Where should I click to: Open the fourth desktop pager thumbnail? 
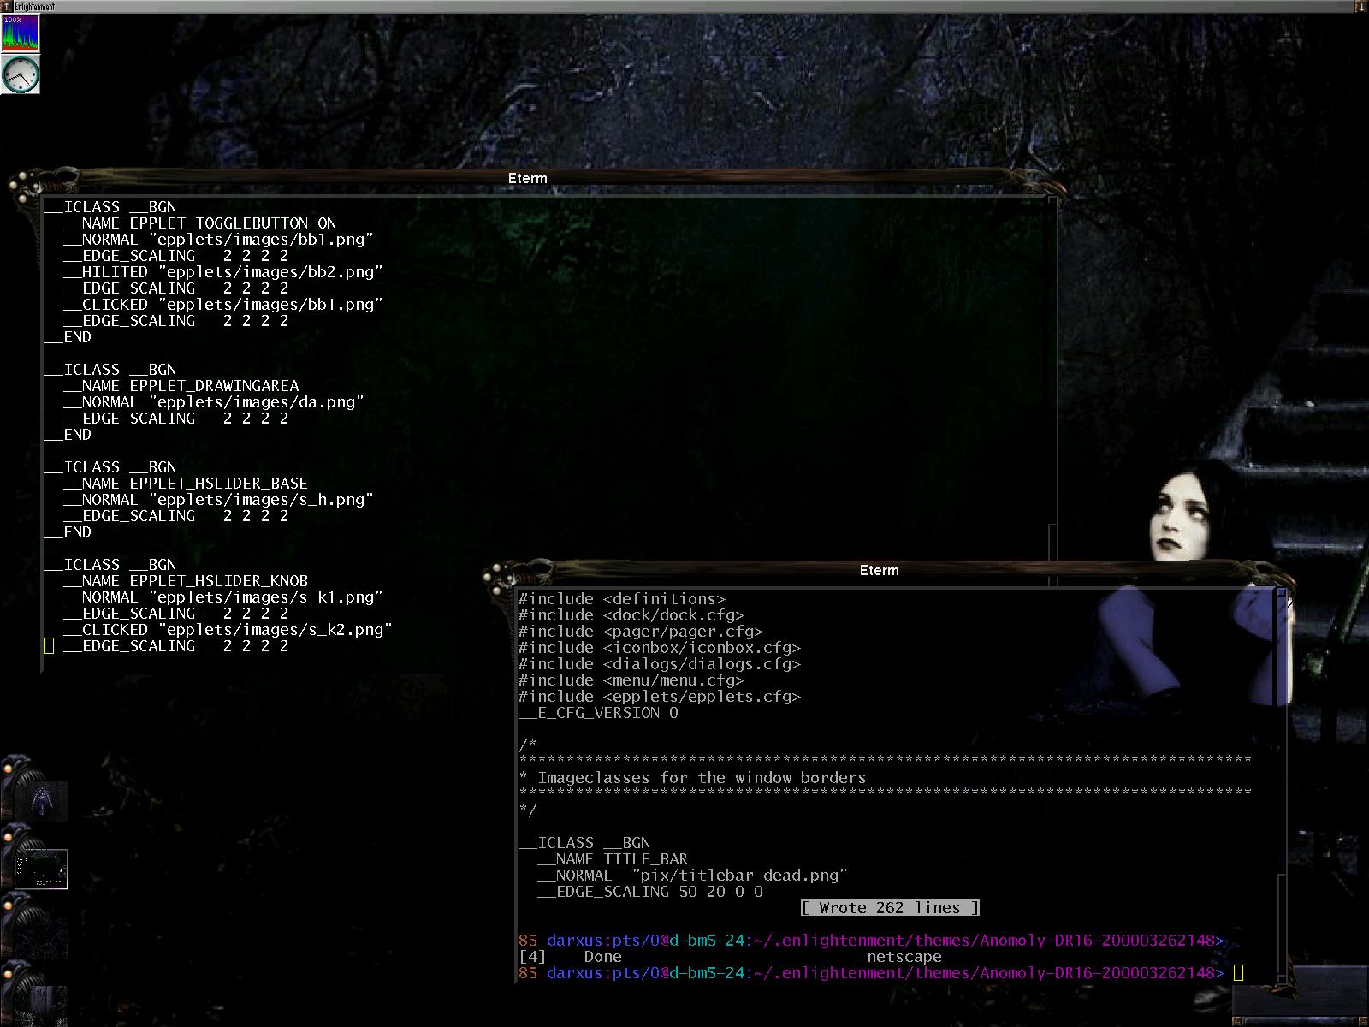[41, 1003]
